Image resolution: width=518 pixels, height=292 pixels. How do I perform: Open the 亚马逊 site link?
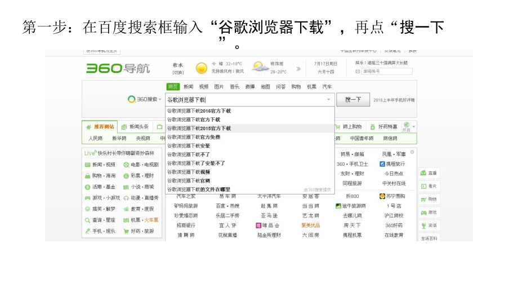click(x=269, y=216)
